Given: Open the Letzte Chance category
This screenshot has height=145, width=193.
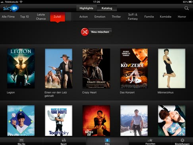Looking at the screenshot, I should point(41,17).
